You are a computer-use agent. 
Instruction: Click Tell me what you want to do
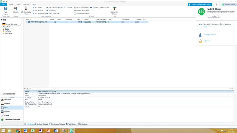pyautogui.click(x=200, y=4)
